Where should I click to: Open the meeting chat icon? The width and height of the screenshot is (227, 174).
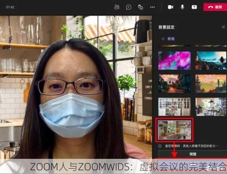coord(129,7)
